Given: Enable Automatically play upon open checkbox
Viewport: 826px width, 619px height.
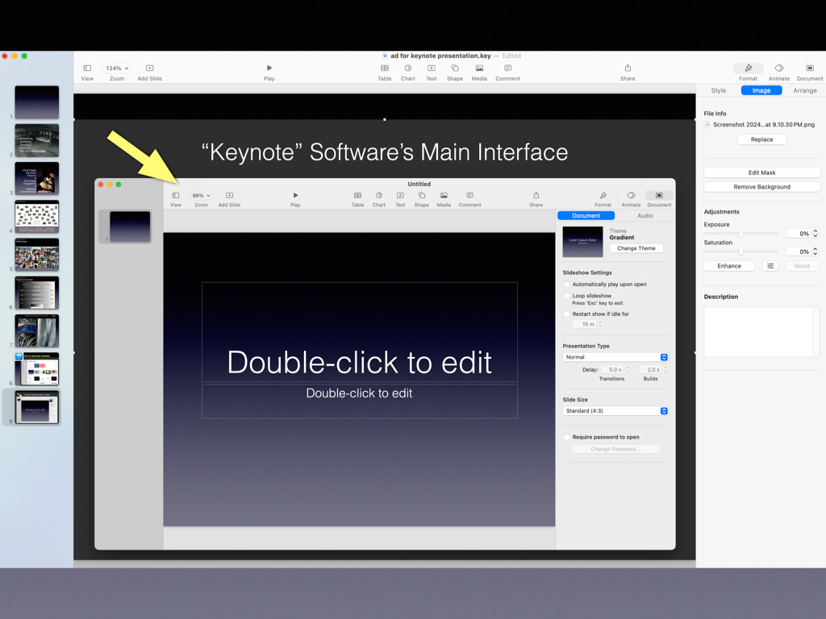Looking at the screenshot, I should pyautogui.click(x=567, y=285).
